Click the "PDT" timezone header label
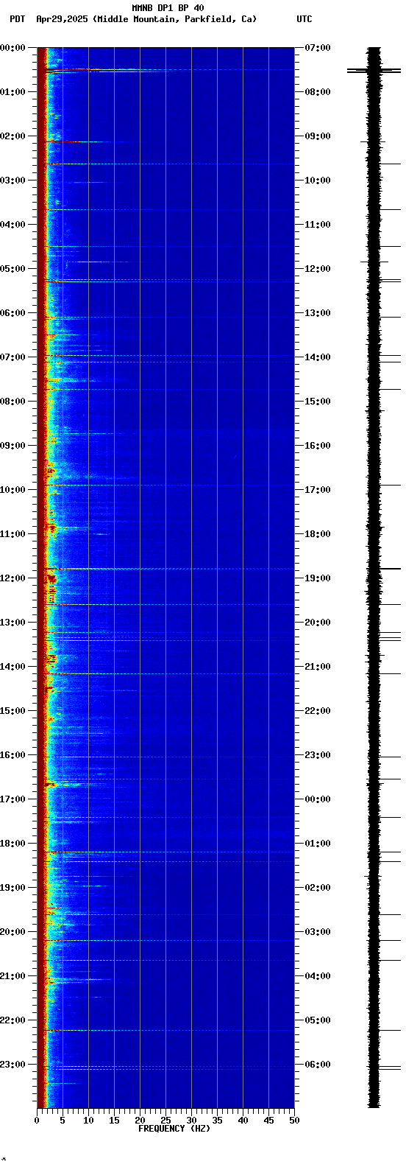 click(17, 19)
